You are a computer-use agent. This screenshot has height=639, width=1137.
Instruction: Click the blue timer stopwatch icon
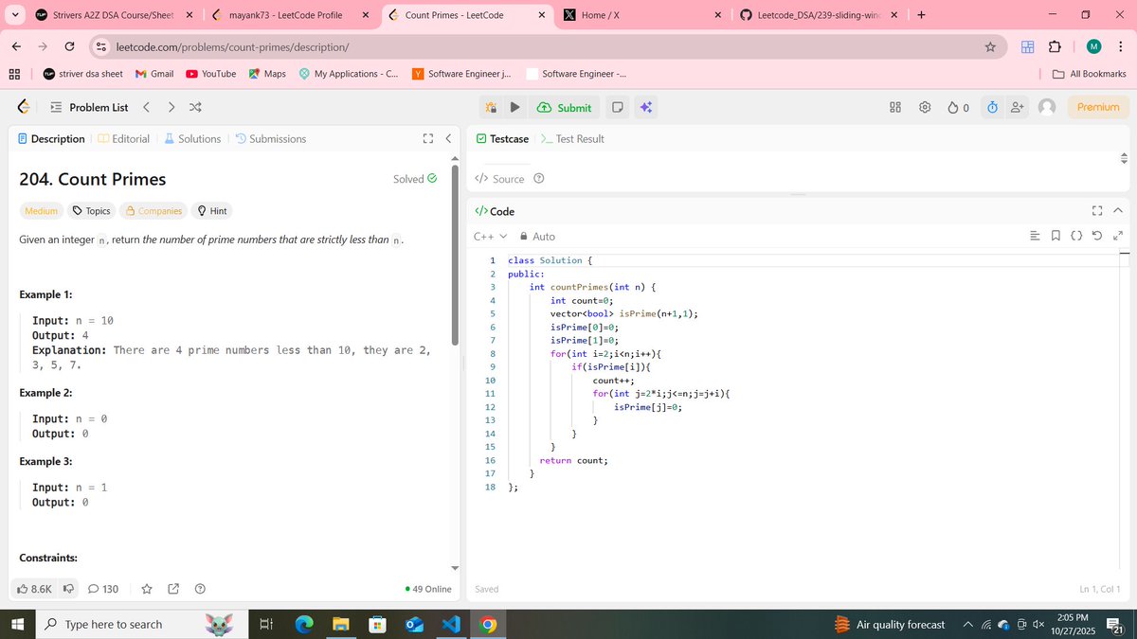[992, 108]
